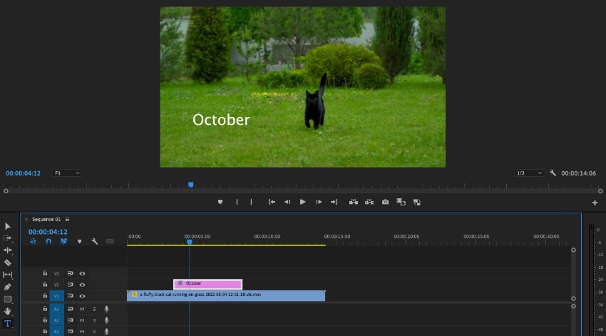Mute track A1
The height and width of the screenshot is (336, 606).
click(x=82, y=309)
